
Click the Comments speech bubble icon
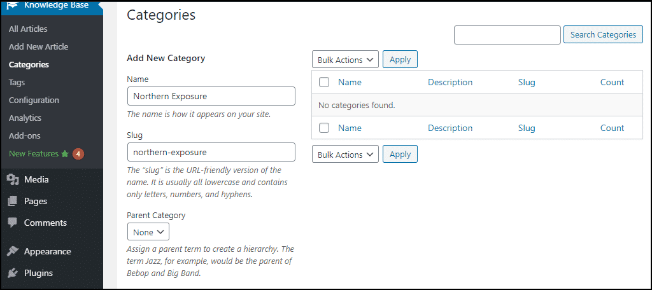point(13,223)
